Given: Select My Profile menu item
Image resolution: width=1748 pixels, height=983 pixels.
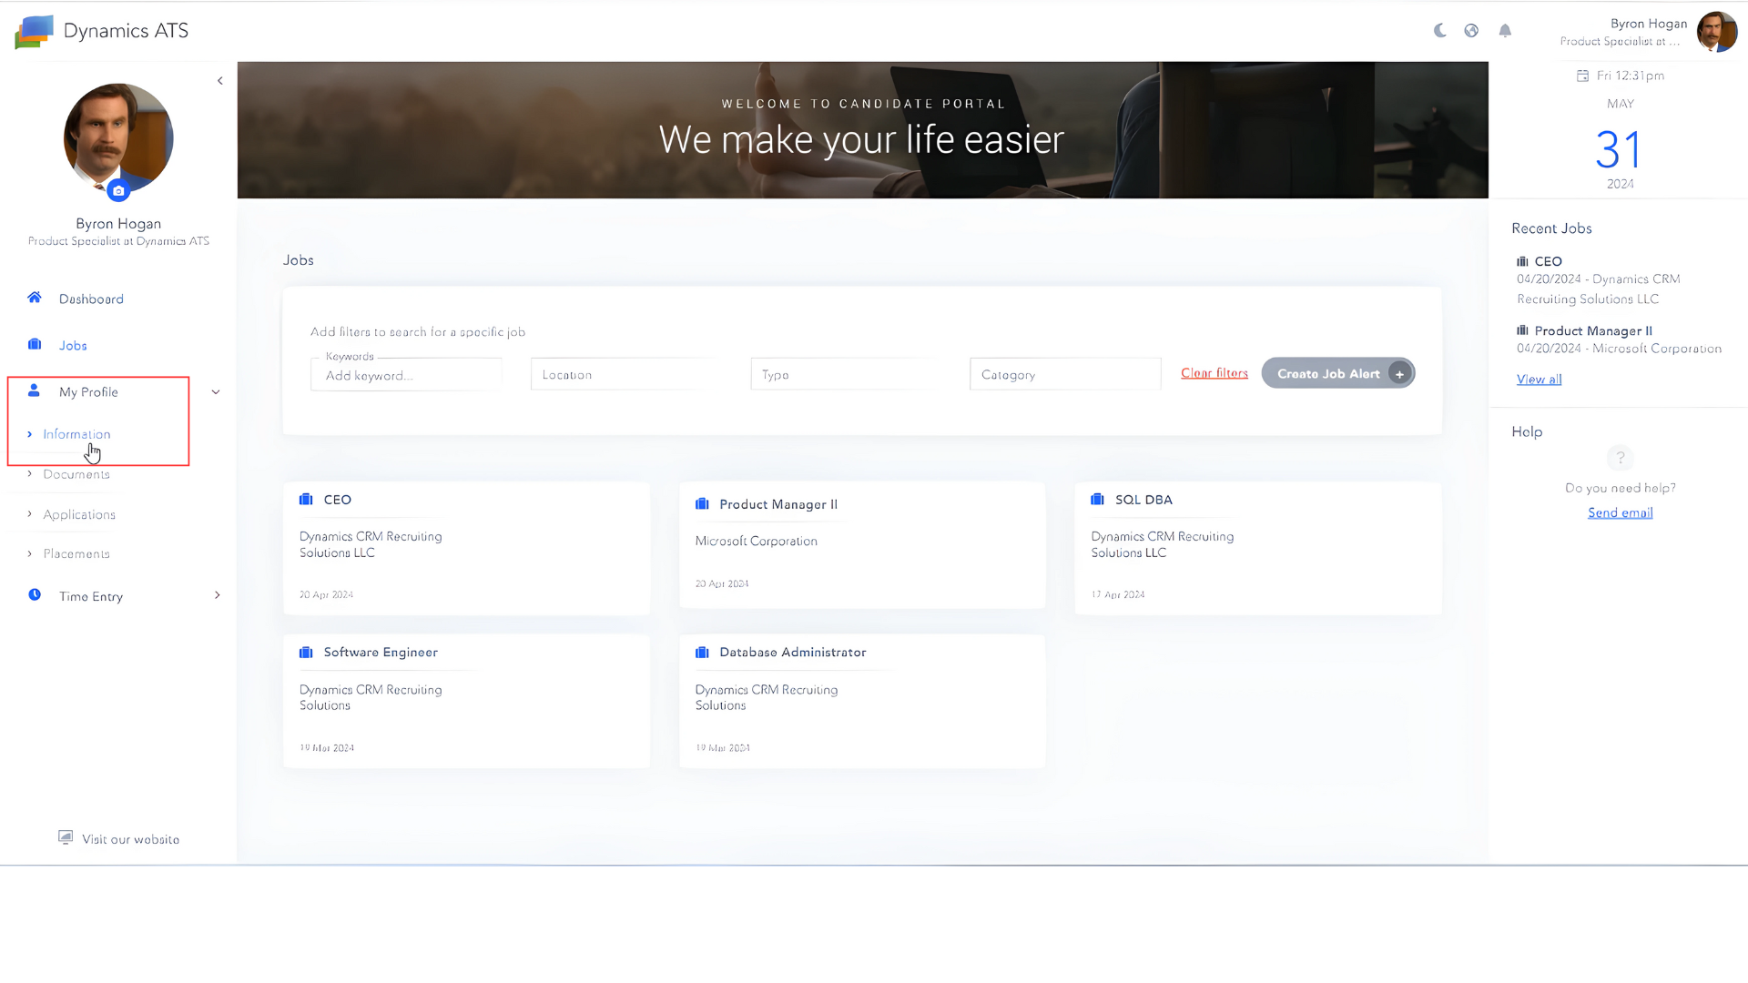Looking at the screenshot, I should click(x=88, y=392).
